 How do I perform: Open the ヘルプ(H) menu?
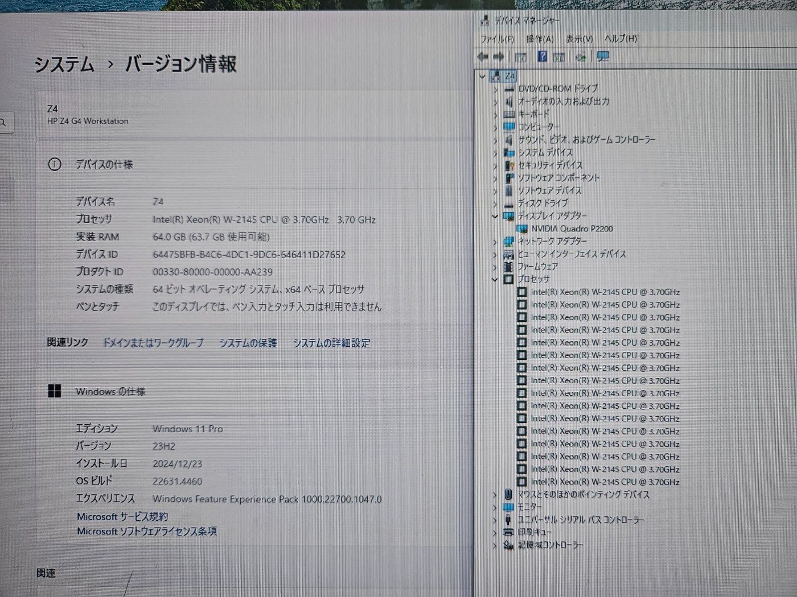pyautogui.click(x=621, y=39)
